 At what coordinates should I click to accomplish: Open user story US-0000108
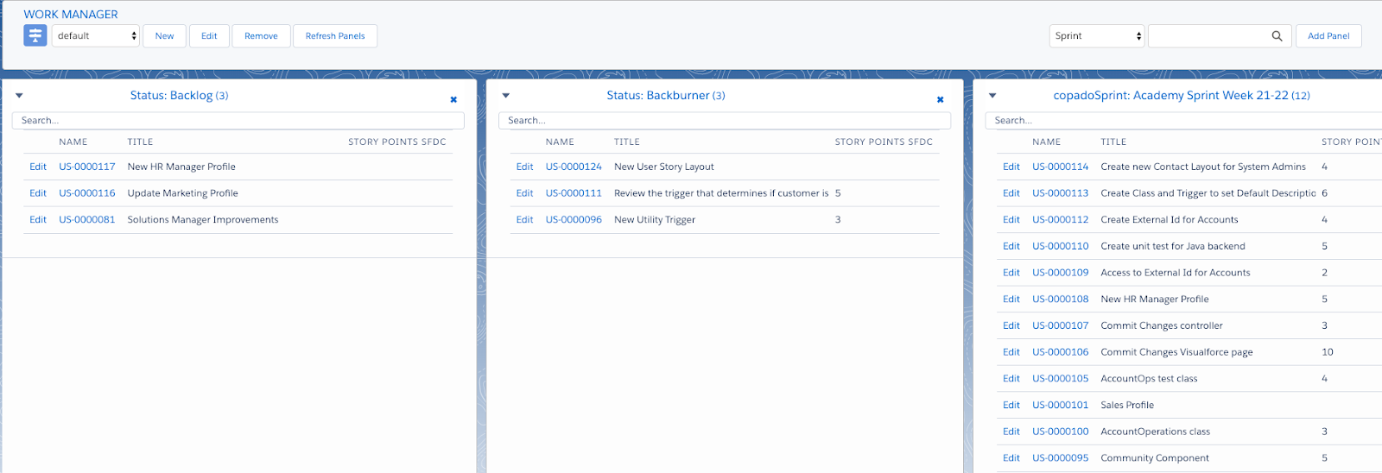click(1061, 300)
